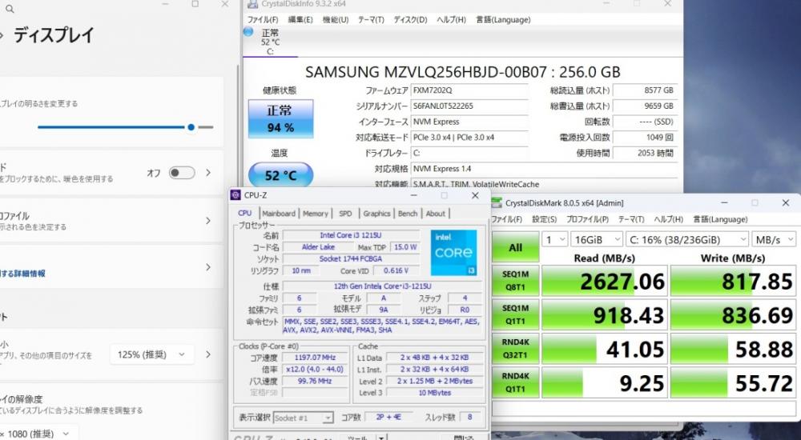The height and width of the screenshot is (440, 801).
Task: Run the SEQ1M Q1T1 benchmark button
Action: (x=515, y=314)
